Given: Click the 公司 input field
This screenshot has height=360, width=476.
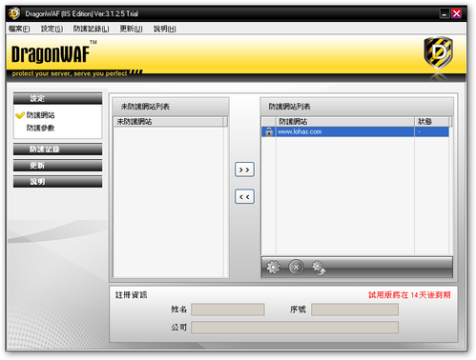Looking at the screenshot, I should click(x=295, y=328).
